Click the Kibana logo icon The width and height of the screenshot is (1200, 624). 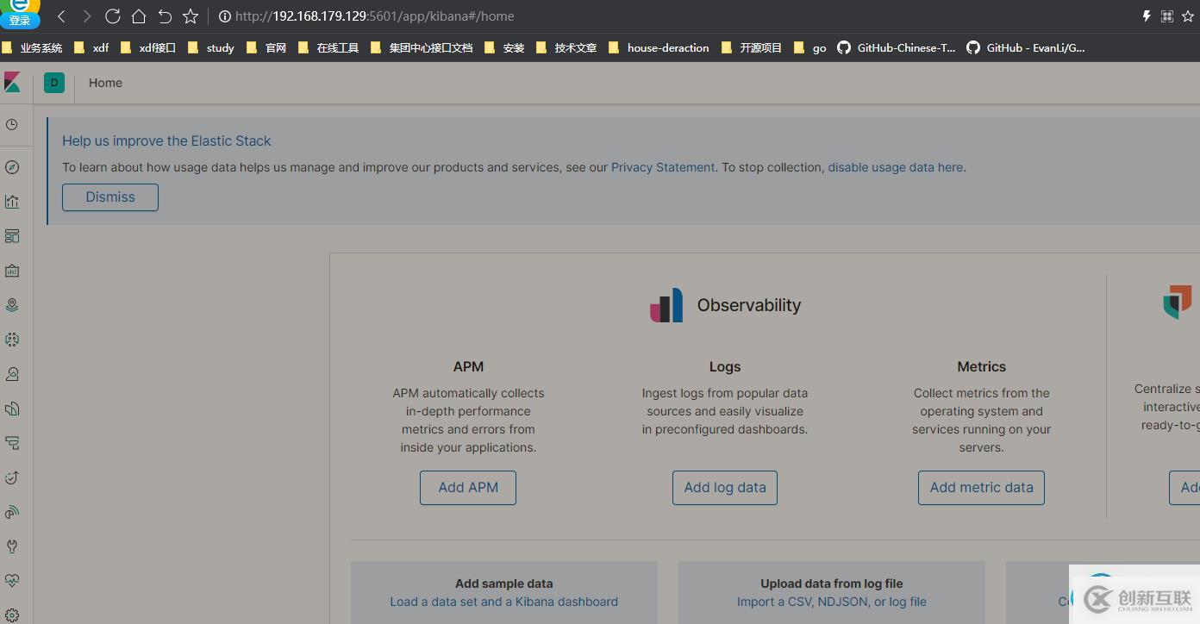pyautogui.click(x=12, y=83)
